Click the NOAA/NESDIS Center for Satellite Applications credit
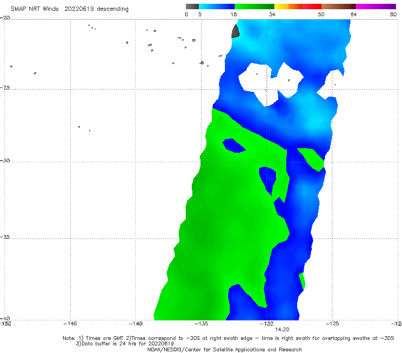 pyautogui.click(x=224, y=350)
